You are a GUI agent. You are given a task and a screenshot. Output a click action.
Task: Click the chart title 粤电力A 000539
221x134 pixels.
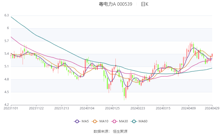point(115,4)
